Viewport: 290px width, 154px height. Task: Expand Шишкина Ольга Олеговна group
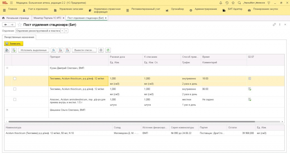point(7,110)
